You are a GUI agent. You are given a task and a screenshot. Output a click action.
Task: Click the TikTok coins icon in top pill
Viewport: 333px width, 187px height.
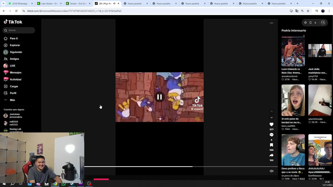click(305, 23)
